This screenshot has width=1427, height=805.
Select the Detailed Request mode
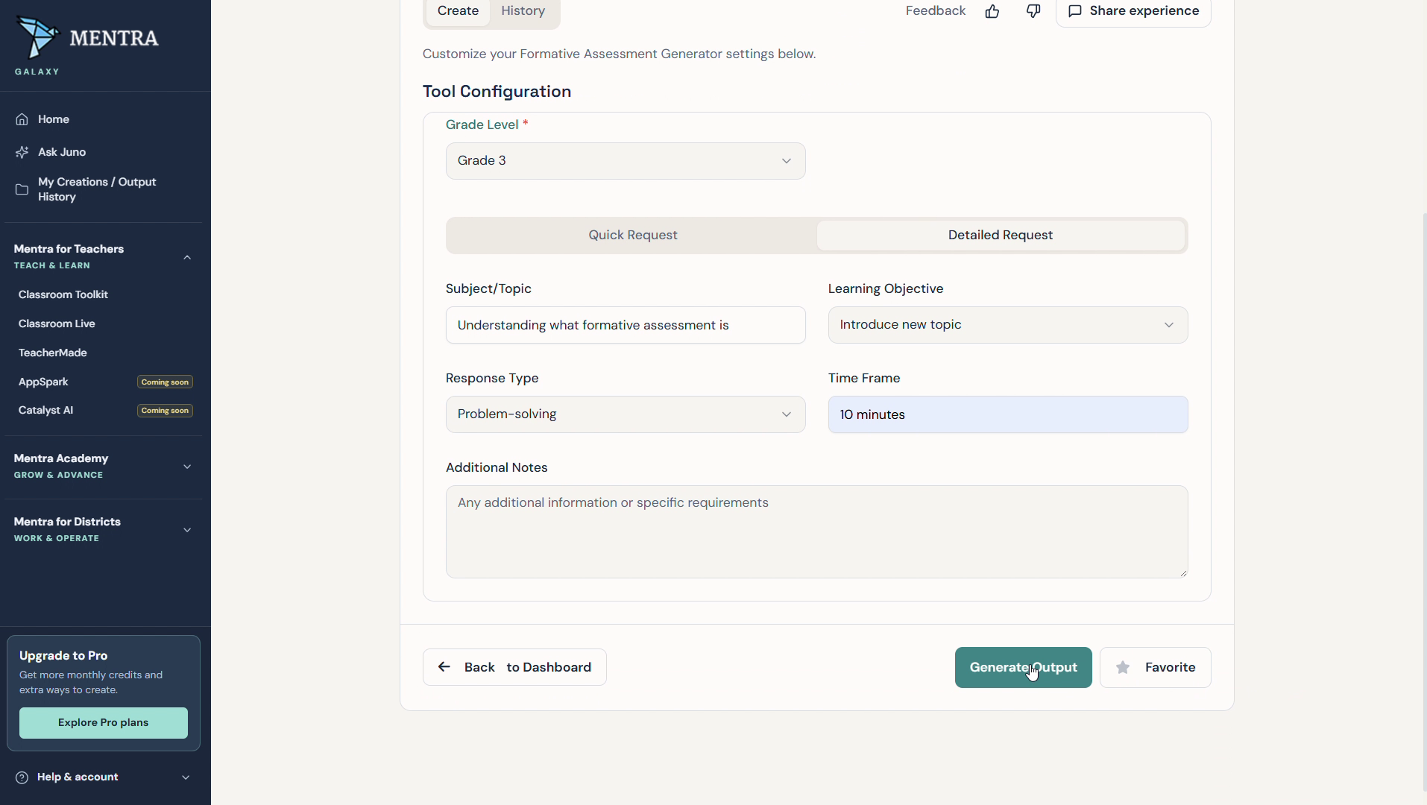[1001, 236]
